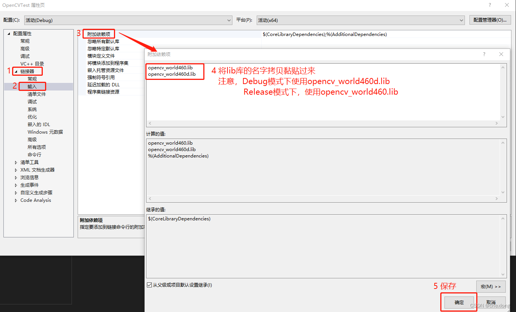
Task: Select the 忽略特定默认库 property row
Action: 103,48
